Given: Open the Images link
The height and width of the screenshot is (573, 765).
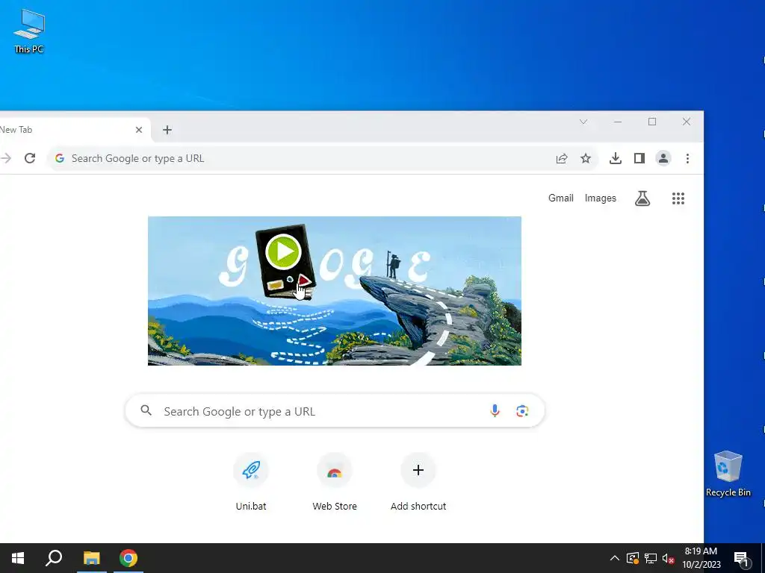Looking at the screenshot, I should point(600,198).
